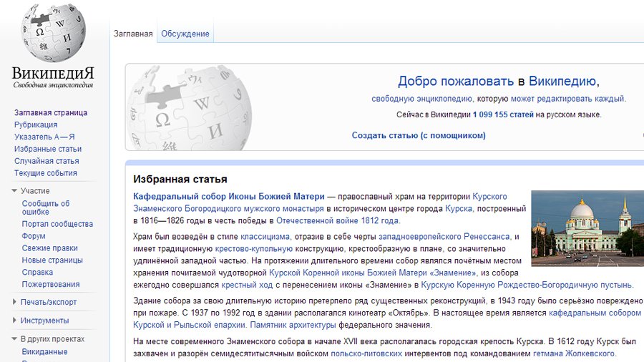Screen dimensions: 644x362
Task: Click гетмана Жолкевского link
Action: point(574,354)
